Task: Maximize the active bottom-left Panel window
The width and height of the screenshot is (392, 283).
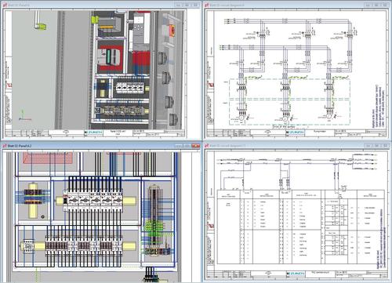Action: pyautogui.click(x=187, y=146)
